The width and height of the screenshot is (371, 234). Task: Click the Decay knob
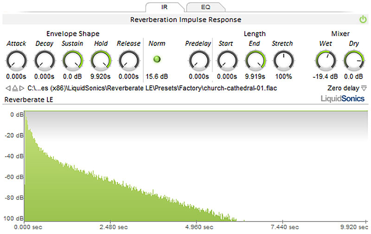[45, 61]
